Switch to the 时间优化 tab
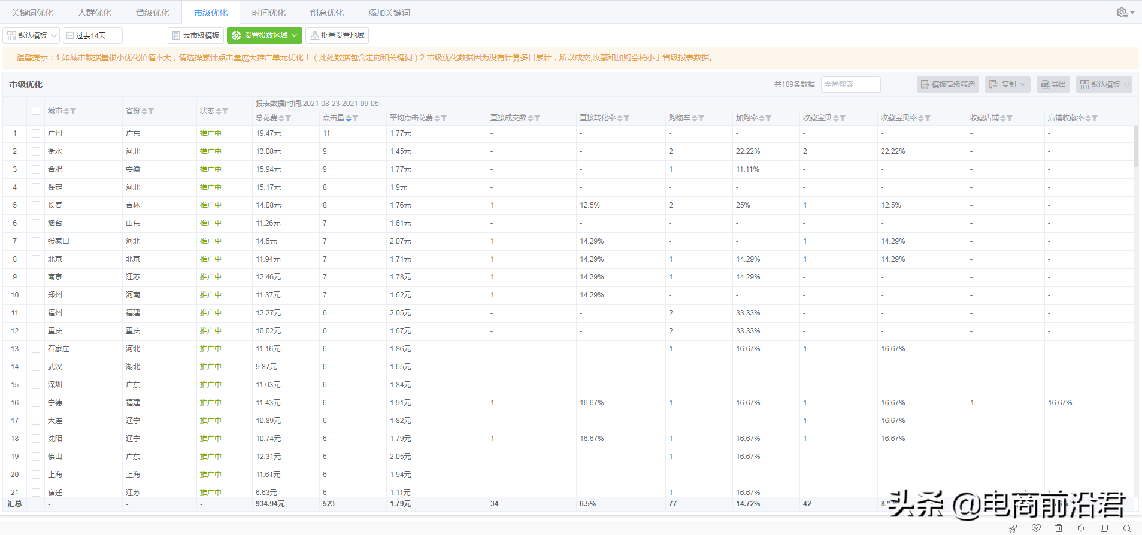The image size is (1142, 535). coord(268,13)
